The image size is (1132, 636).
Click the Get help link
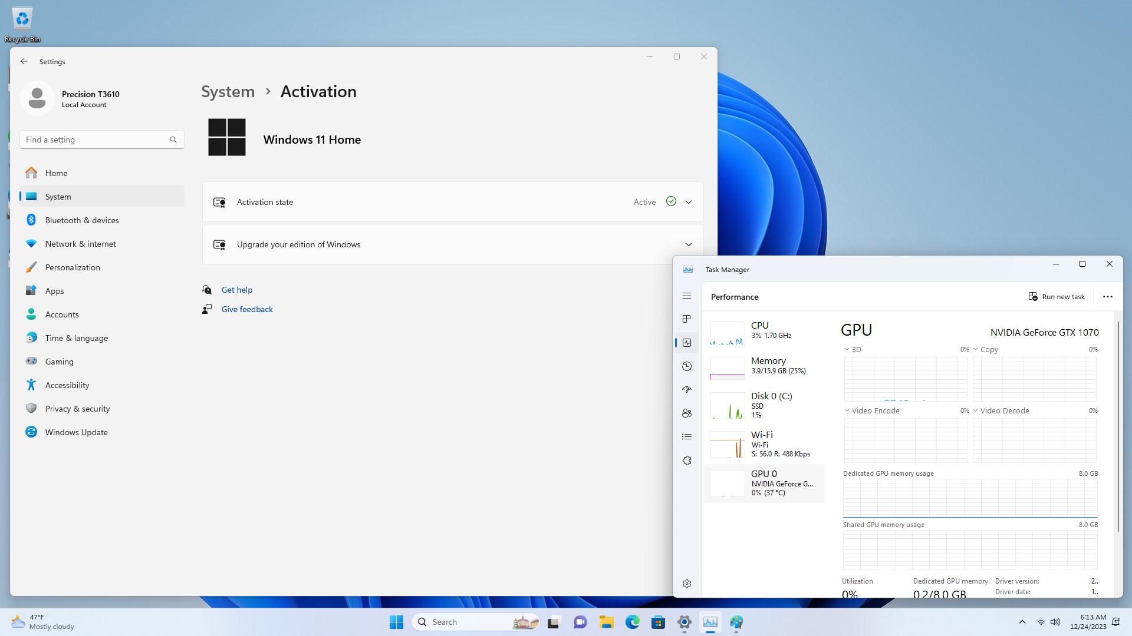point(236,290)
